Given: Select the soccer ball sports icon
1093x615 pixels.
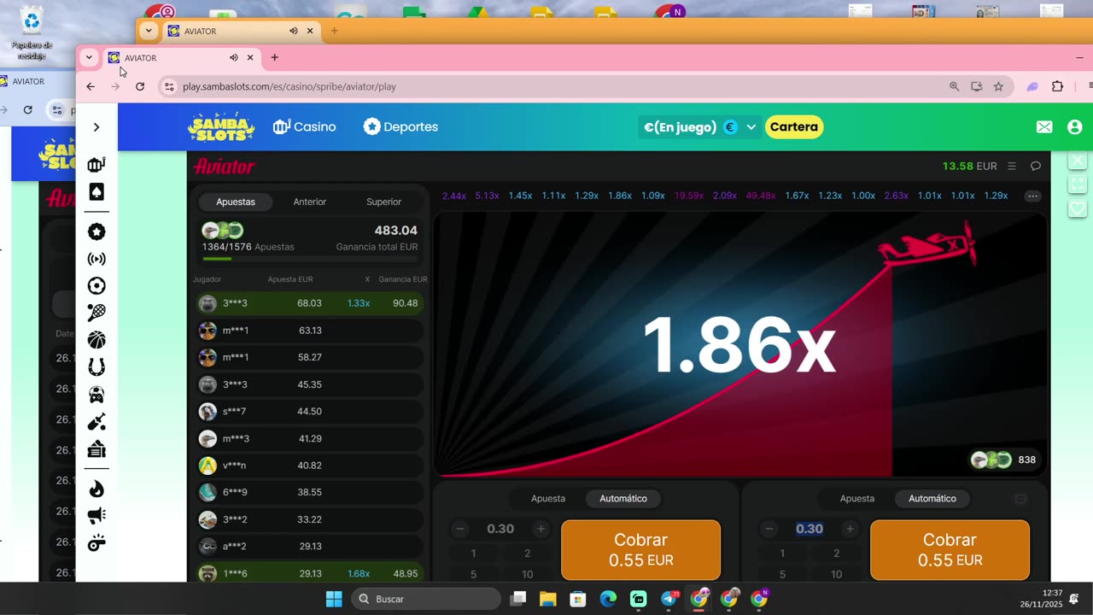Looking at the screenshot, I should [x=96, y=286].
